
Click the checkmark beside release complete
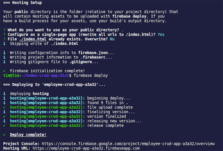click(x=4, y=126)
